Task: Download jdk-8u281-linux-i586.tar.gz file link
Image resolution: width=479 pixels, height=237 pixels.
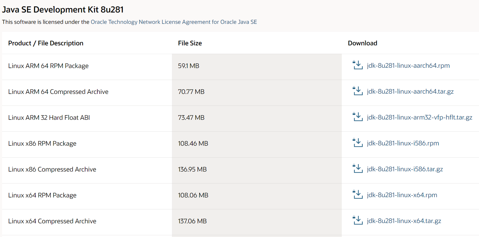Action: pos(405,169)
